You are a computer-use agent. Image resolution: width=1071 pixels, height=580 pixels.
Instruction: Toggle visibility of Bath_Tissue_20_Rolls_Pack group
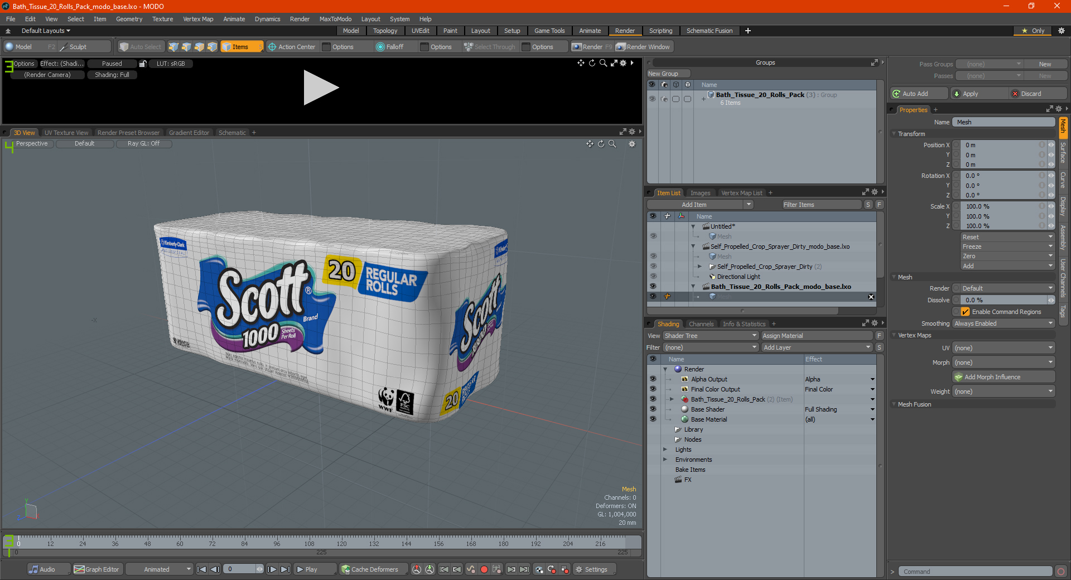point(652,99)
